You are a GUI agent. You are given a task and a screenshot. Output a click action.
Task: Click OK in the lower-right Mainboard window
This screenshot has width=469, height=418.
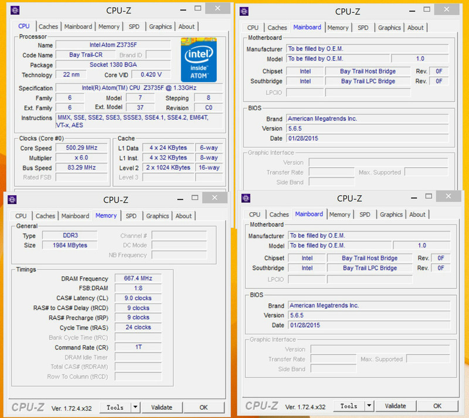tap(437, 406)
